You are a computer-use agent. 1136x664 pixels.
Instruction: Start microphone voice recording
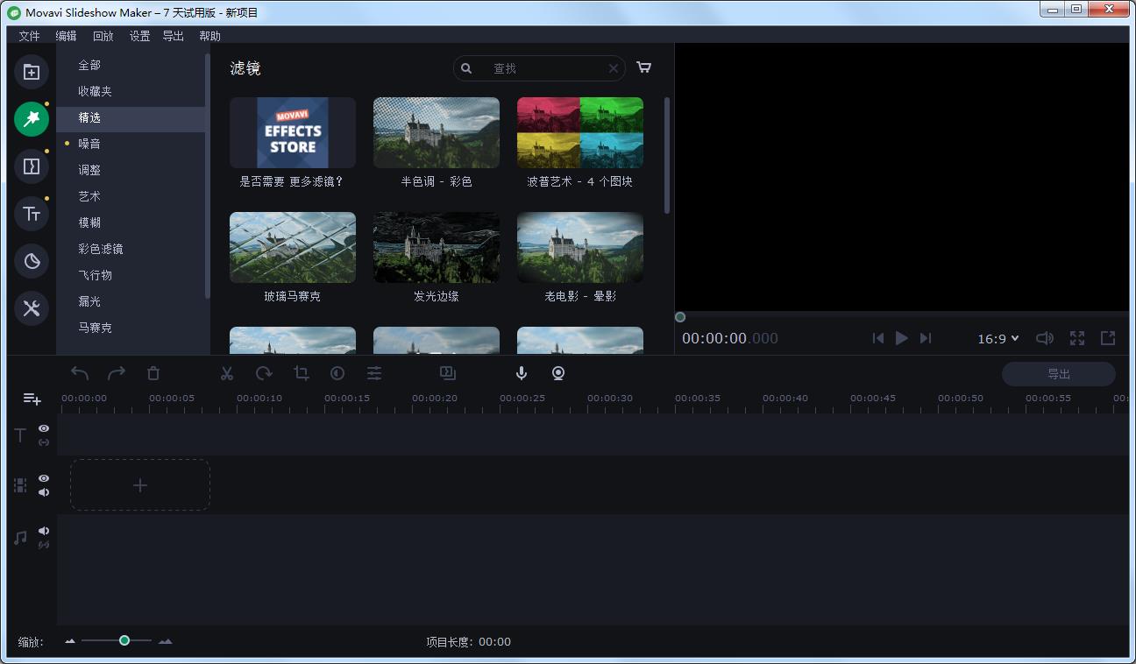point(522,373)
